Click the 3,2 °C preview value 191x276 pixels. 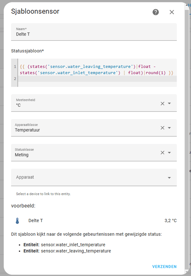click(x=170, y=220)
